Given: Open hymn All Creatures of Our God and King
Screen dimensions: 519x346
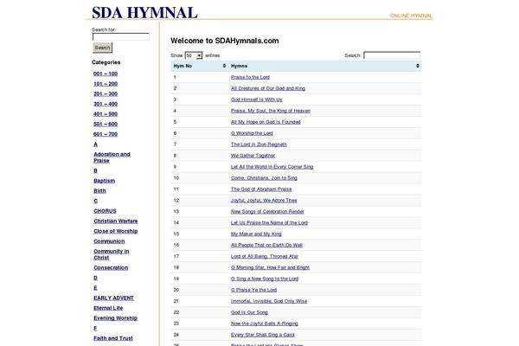Looking at the screenshot, I should pyautogui.click(x=268, y=88).
